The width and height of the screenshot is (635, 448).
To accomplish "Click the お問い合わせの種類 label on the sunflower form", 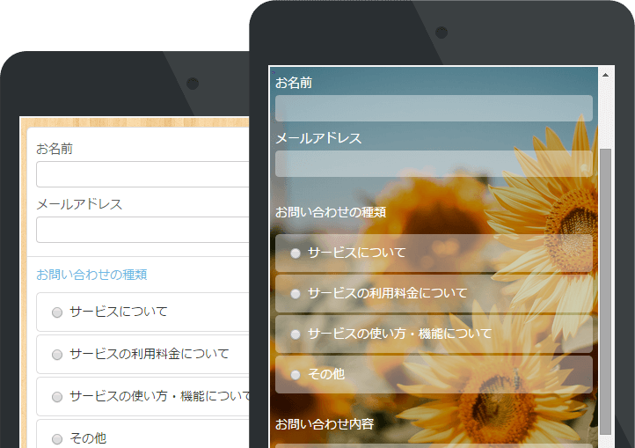I will click(x=330, y=212).
